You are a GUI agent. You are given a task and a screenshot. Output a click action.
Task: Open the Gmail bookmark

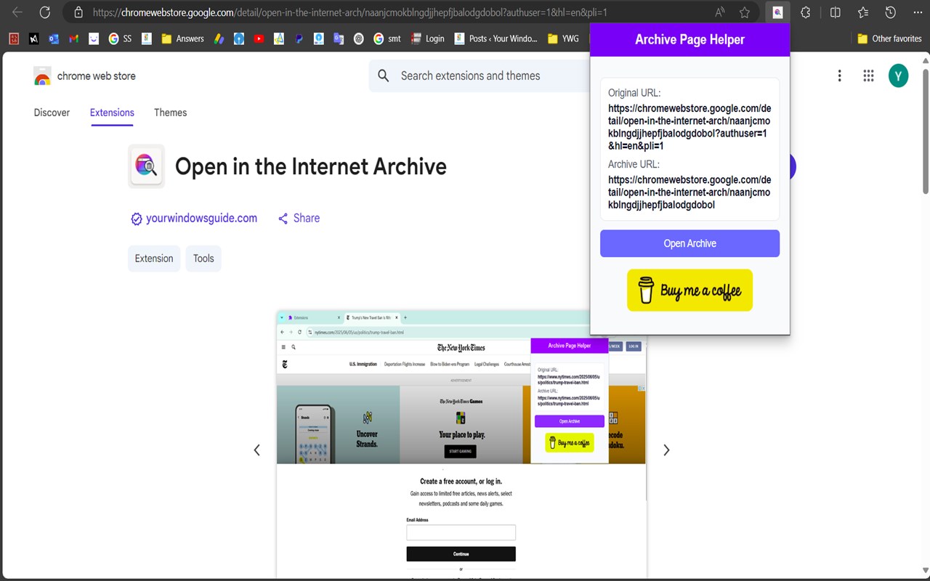click(73, 38)
